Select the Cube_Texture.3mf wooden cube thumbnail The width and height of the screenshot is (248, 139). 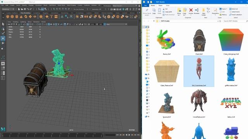coord(167,71)
